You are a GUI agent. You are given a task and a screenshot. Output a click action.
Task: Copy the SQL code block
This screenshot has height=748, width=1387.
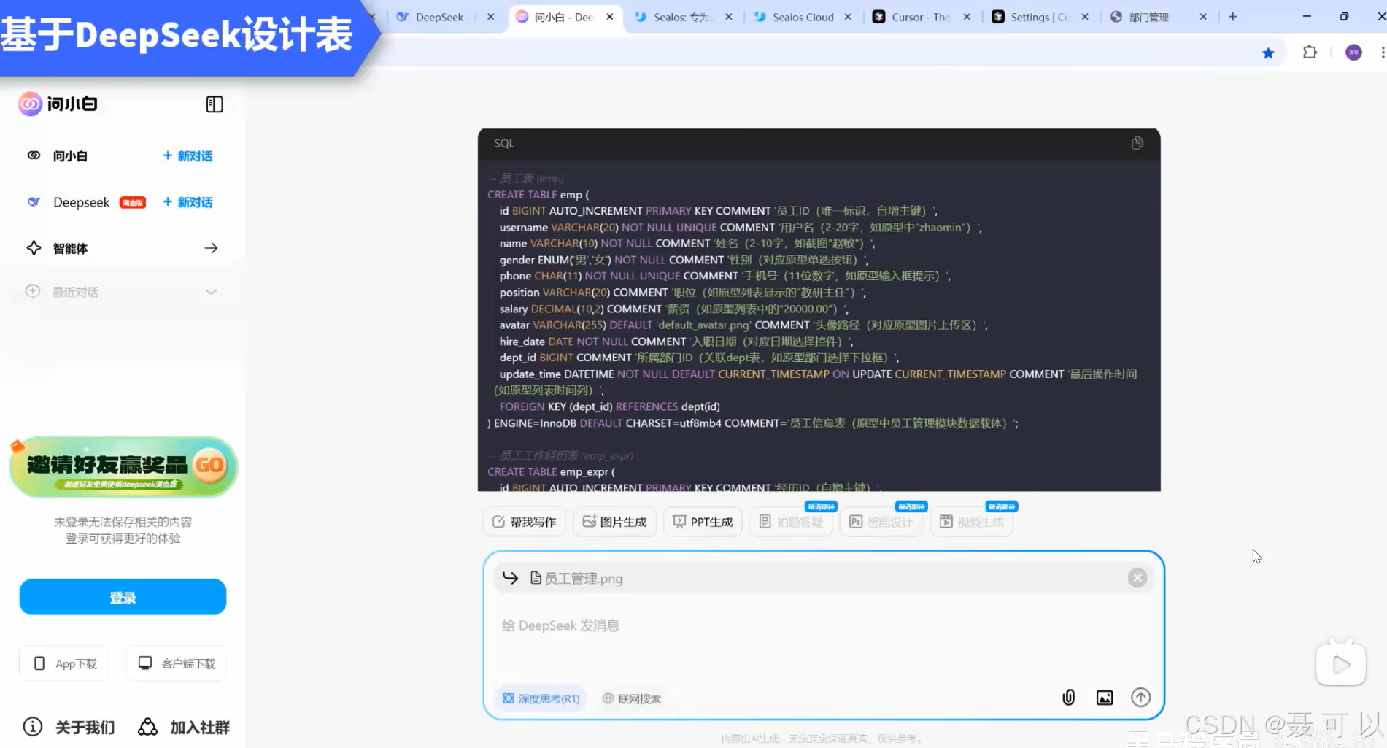tap(1137, 143)
